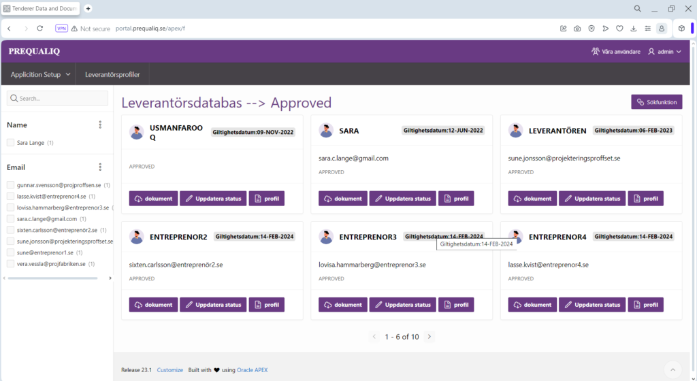Click the Våra användare users icon
The height and width of the screenshot is (381, 697).
(x=596, y=52)
